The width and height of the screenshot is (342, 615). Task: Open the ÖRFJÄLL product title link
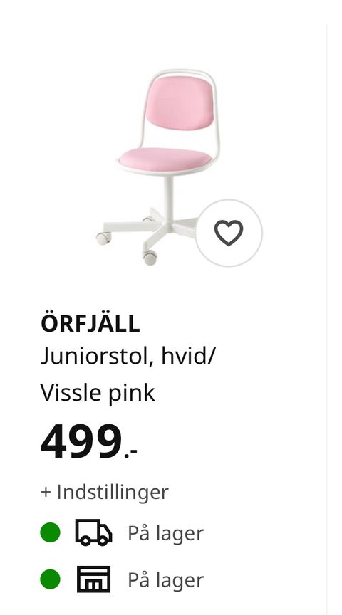90,324
